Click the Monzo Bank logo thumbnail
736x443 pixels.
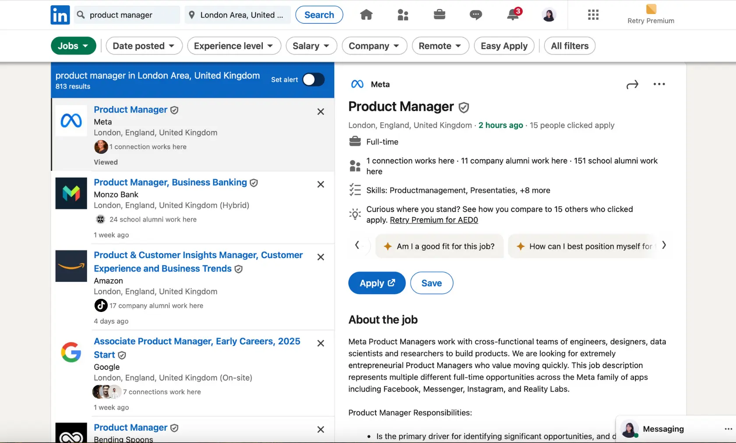tap(71, 193)
